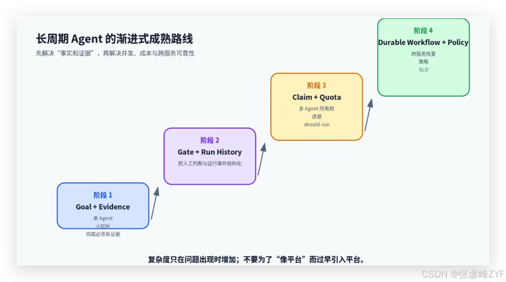Image resolution: width=506 pixels, height=282 pixels.
Task: Click the SLO text in stage 4
Action: (x=423, y=70)
